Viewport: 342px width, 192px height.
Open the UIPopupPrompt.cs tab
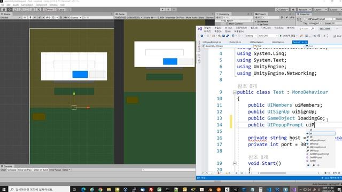point(212,42)
